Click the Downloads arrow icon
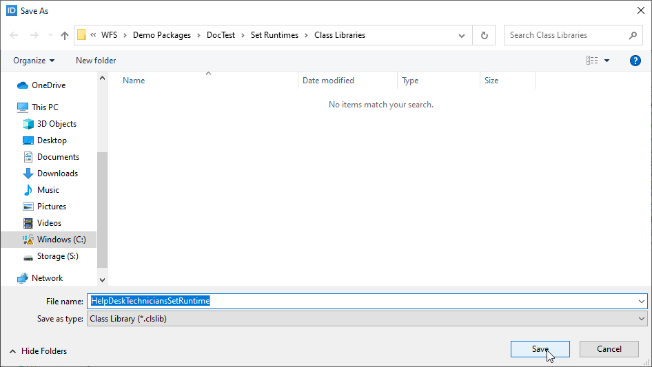 (x=28, y=174)
